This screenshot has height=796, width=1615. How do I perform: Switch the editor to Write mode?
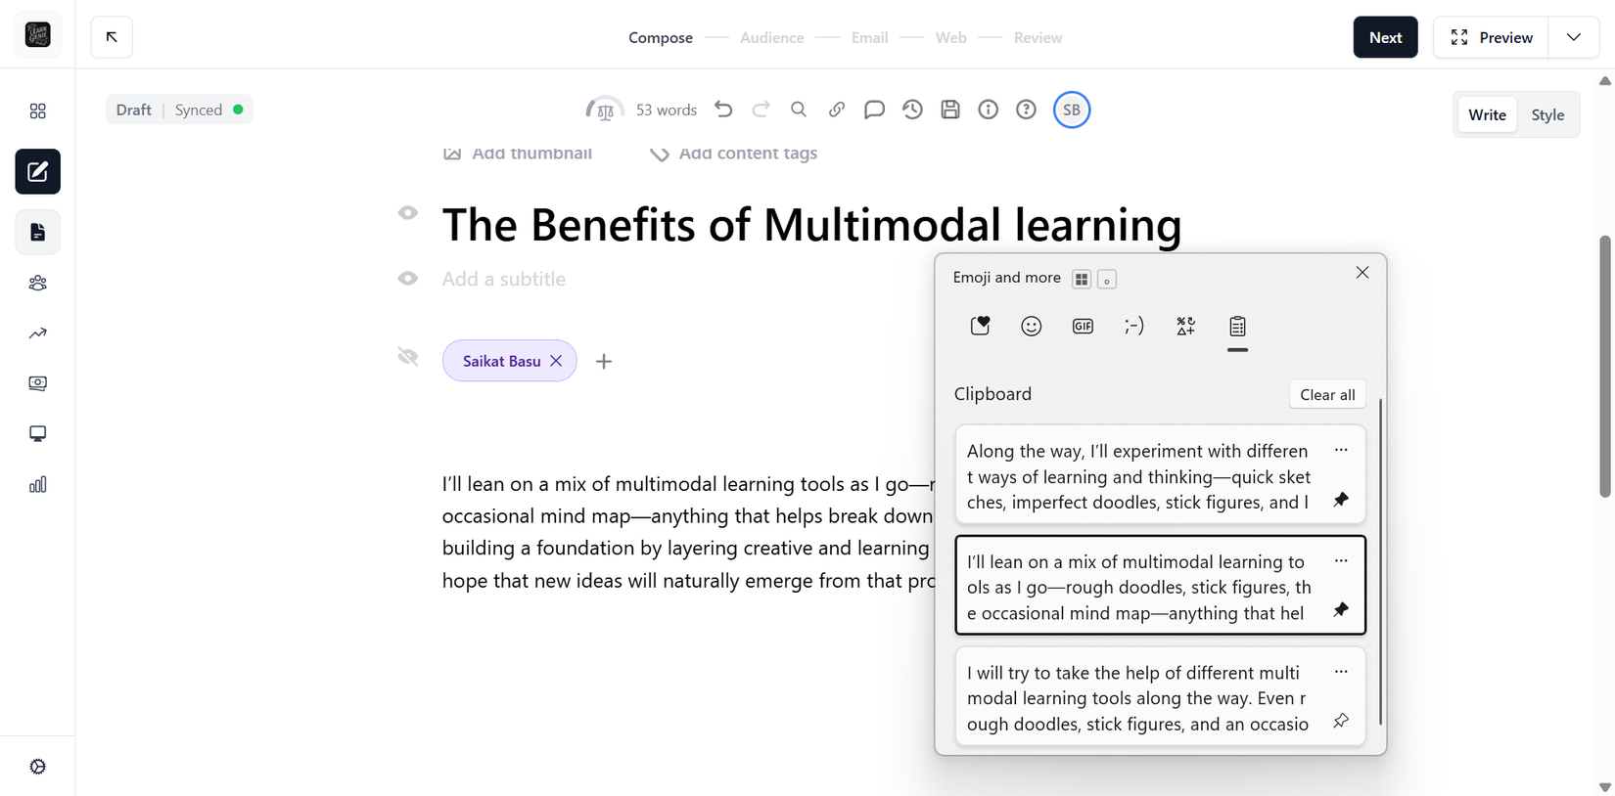[1487, 114]
